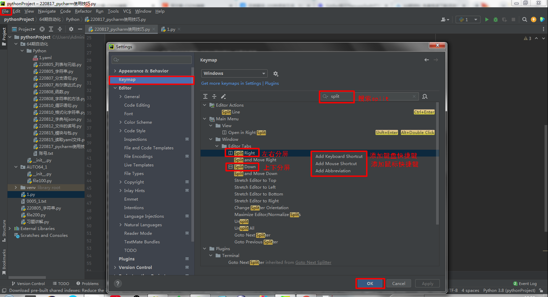Open the File menu

5,11
